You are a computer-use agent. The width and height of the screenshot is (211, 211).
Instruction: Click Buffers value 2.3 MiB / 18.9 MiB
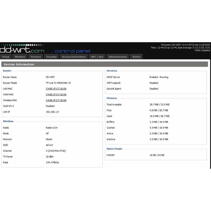pos(159,122)
